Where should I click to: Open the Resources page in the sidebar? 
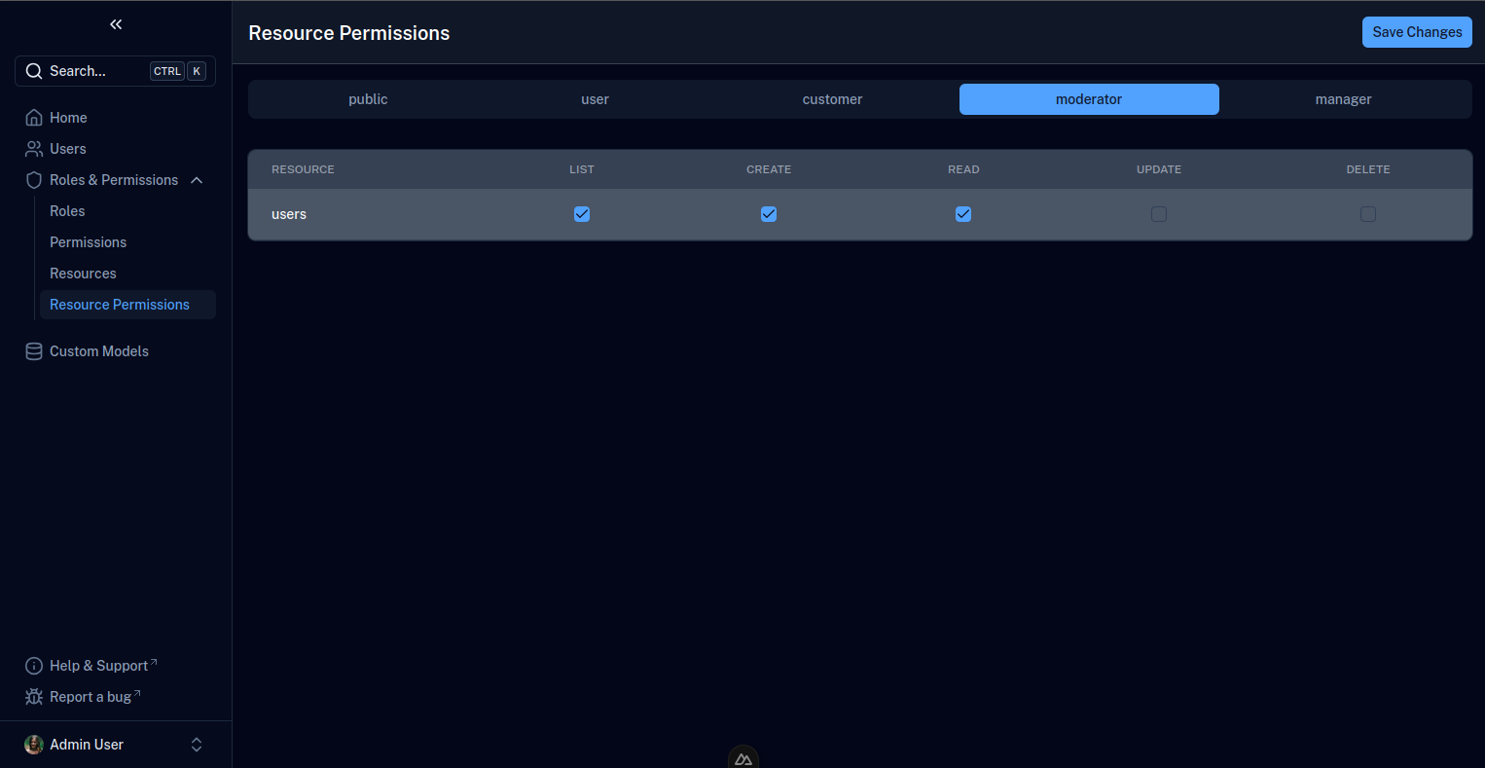tap(83, 273)
